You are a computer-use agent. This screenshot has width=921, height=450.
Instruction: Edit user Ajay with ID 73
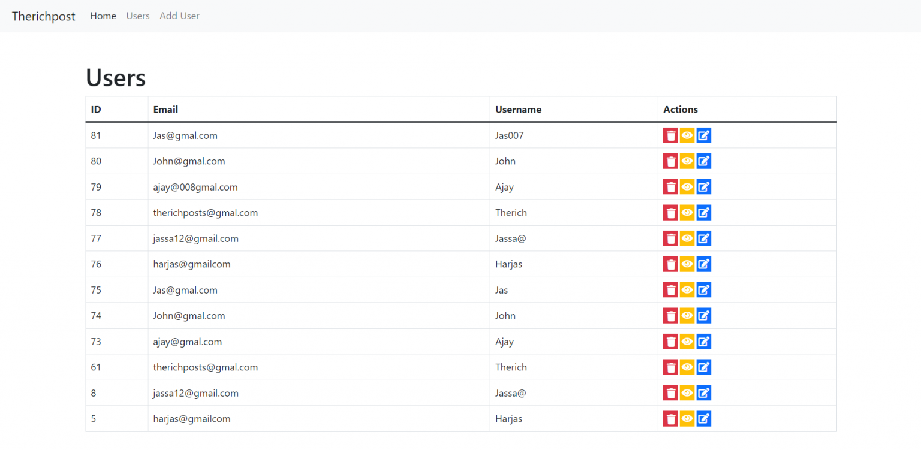703,342
